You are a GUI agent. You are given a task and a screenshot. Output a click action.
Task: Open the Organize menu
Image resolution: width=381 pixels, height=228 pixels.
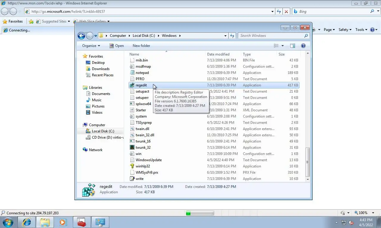[x=91, y=46]
